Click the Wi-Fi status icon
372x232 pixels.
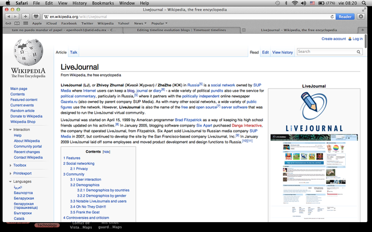(x=295, y=3)
